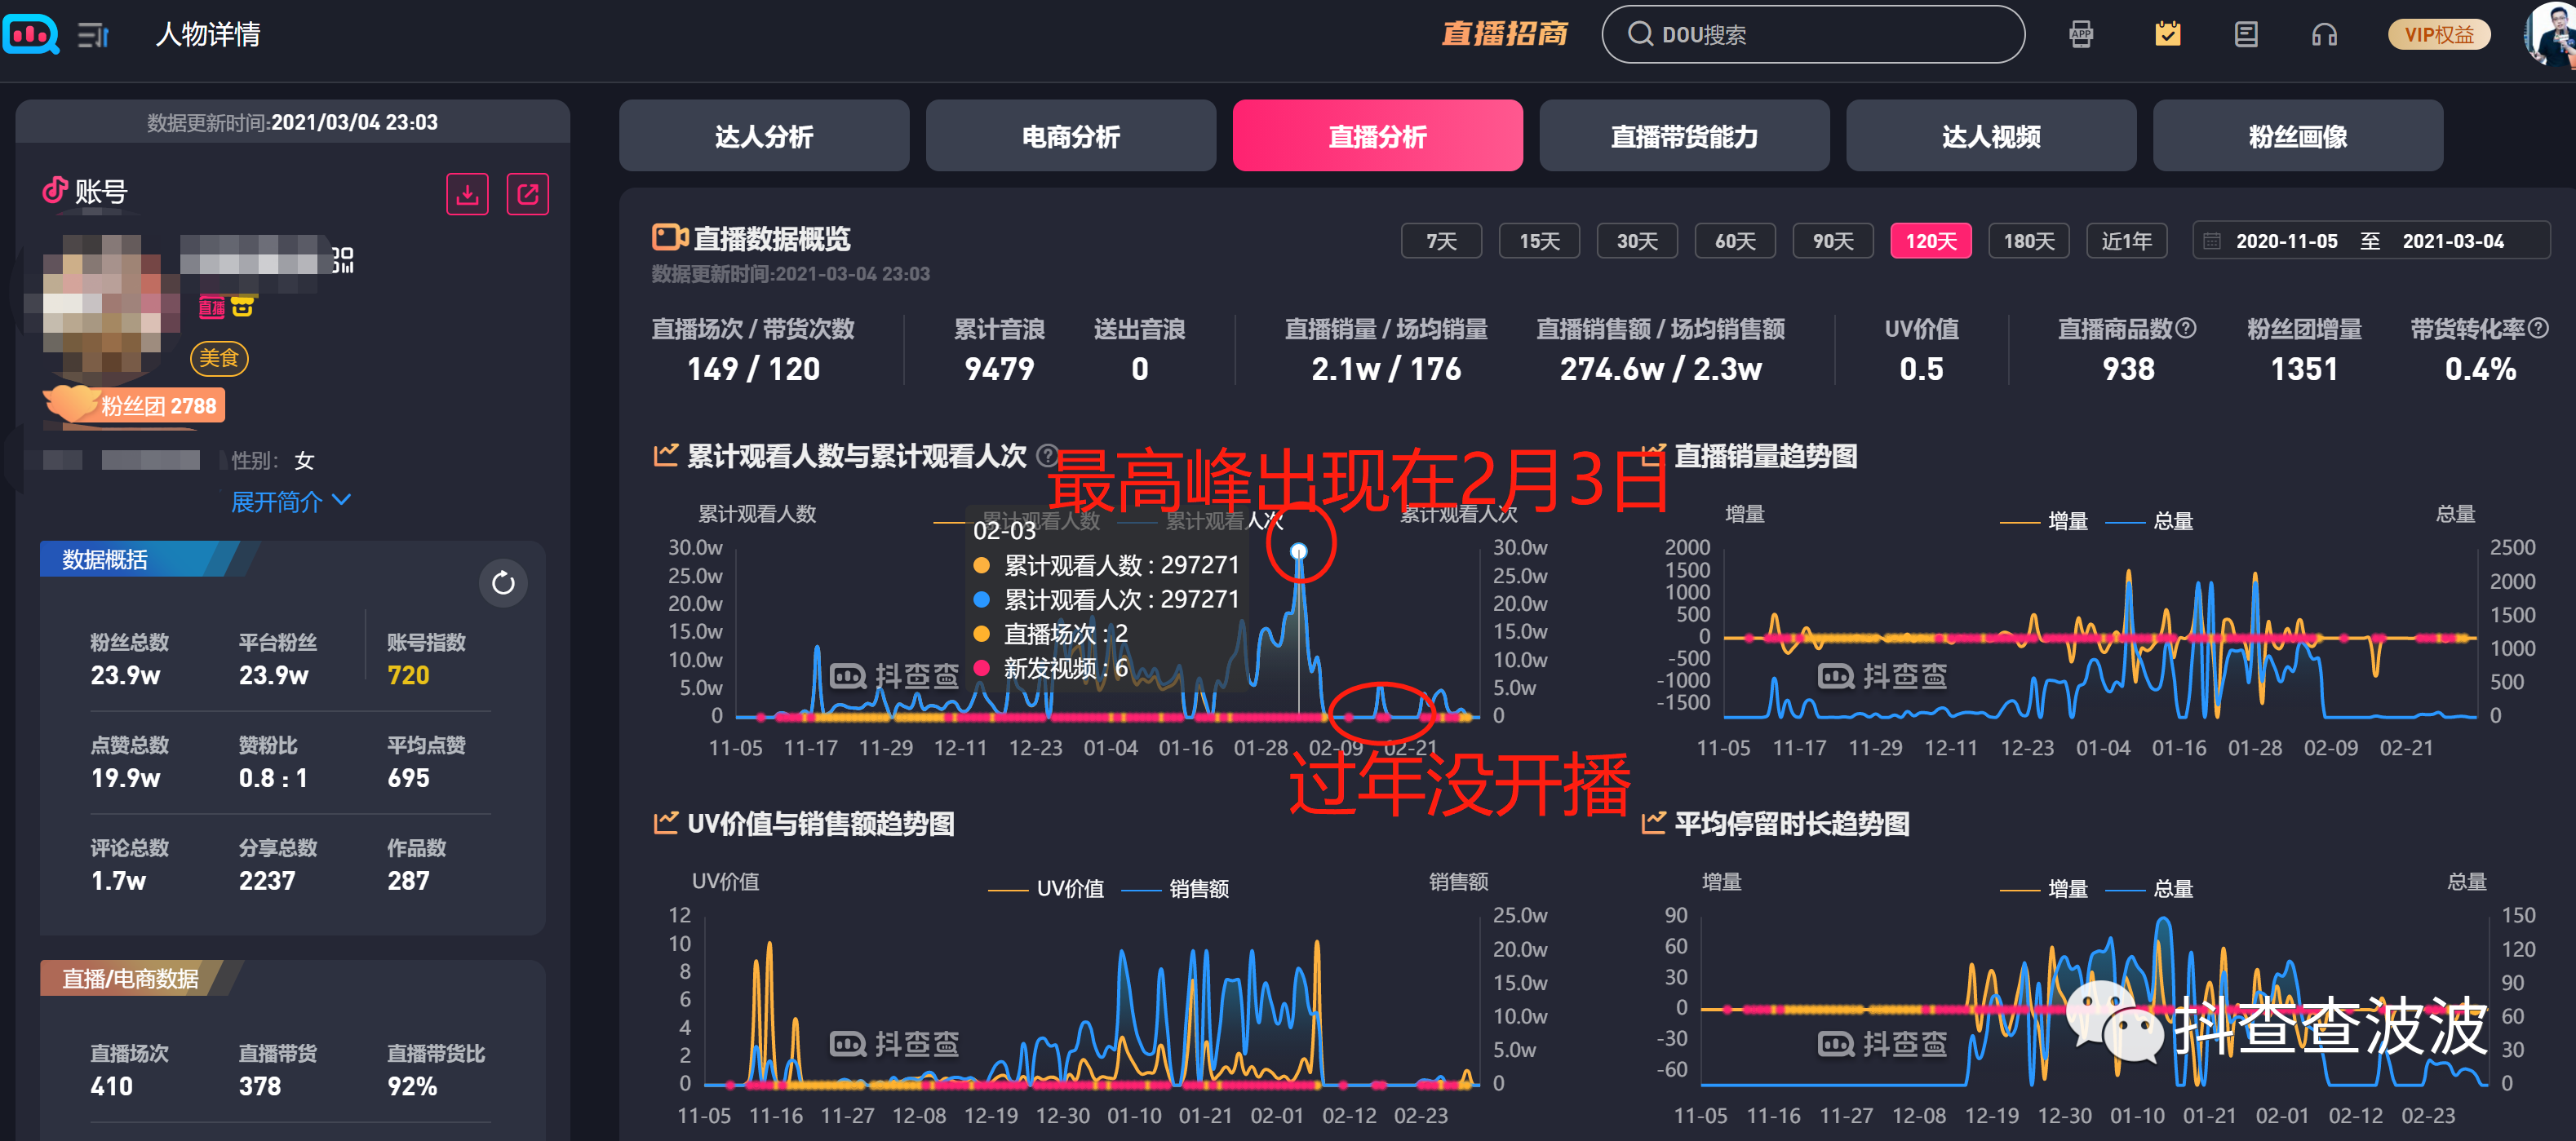The image size is (2576, 1141).
Task: Select the 120天 time range
Action: coord(1931,241)
